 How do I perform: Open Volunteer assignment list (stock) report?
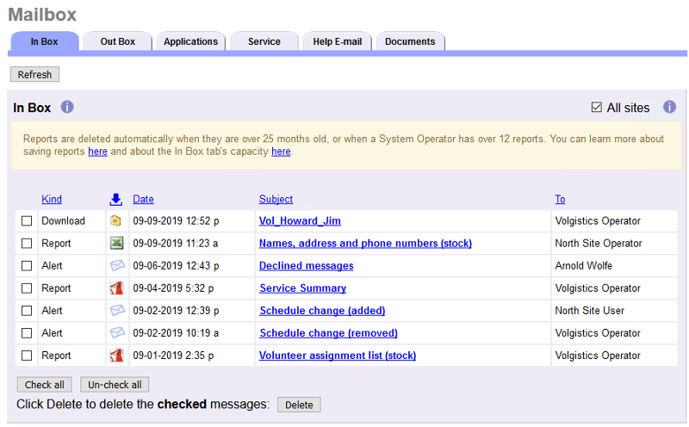click(x=338, y=356)
